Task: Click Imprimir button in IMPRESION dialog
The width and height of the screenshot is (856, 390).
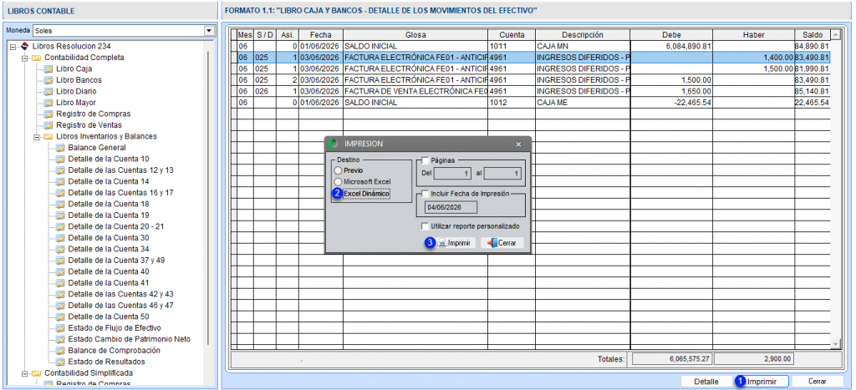Action: pyautogui.click(x=456, y=243)
